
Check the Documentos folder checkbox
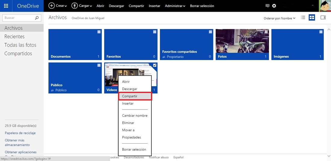pos(99,32)
